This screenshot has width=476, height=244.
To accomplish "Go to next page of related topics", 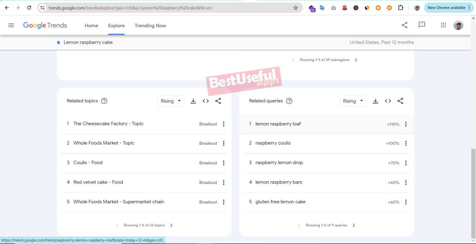I will click(171, 225).
